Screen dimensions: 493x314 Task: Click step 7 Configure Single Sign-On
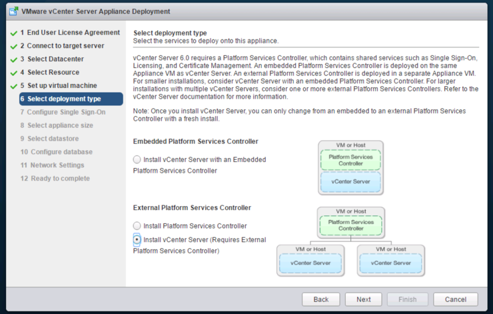(x=63, y=112)
